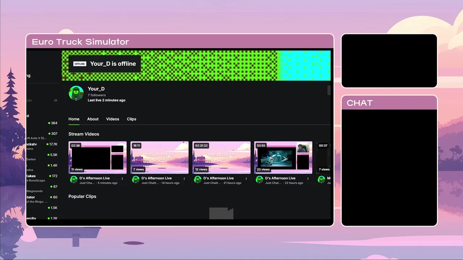Screen dimensions: 463x260
Task: Open options menu for 5 minutes ago video
Action: point(122,178)
